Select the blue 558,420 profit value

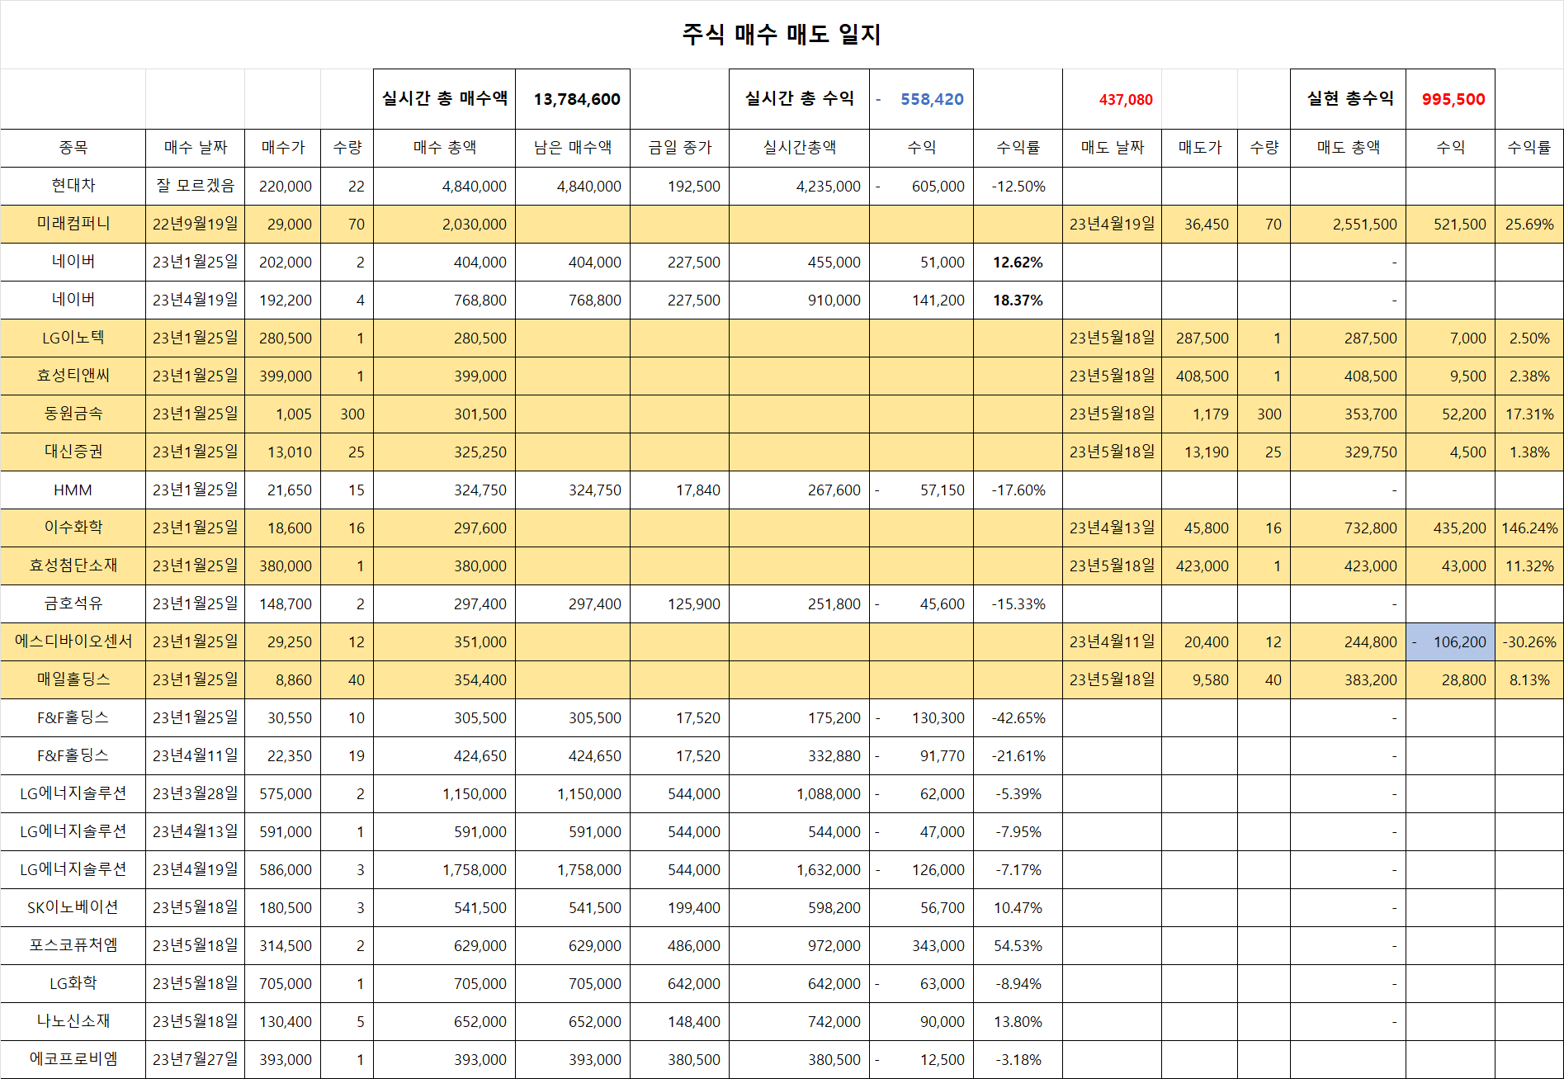pos(921,99)
